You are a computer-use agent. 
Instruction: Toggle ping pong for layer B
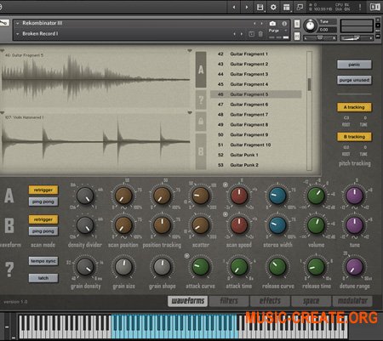click(43, 231)
